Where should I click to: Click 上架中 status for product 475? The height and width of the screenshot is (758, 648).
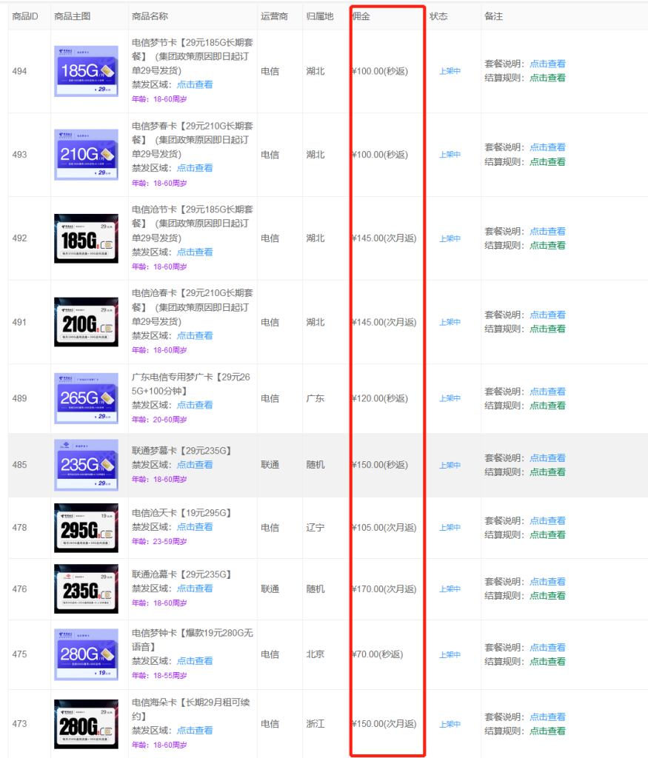pyautogui.click(x=450, y=654)
